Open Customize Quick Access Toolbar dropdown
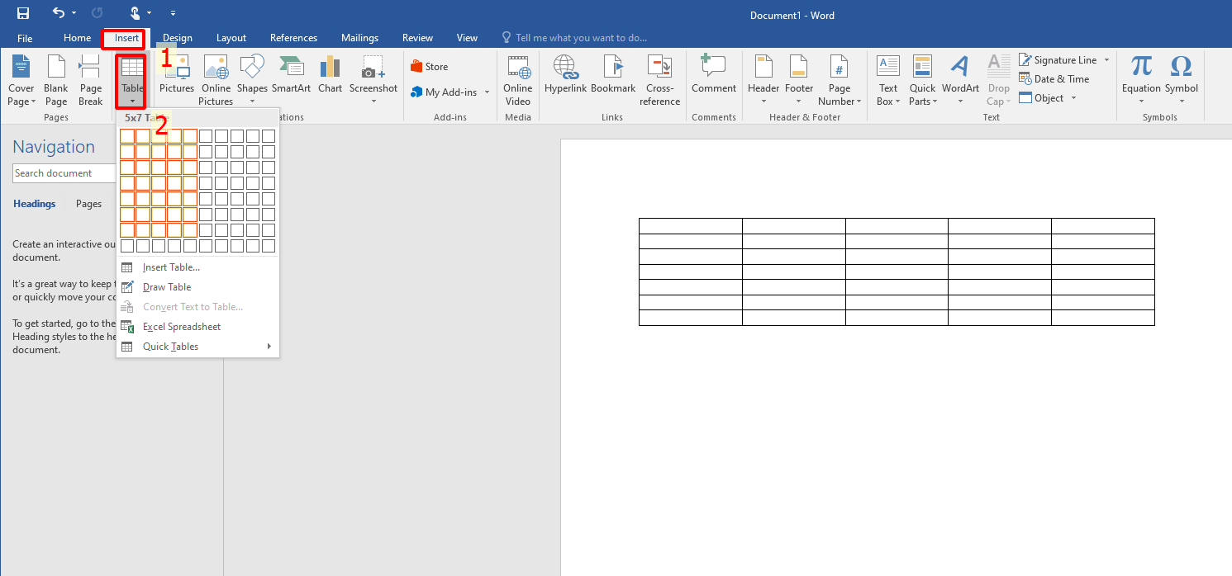1232x576 pixels. point(173,13)
